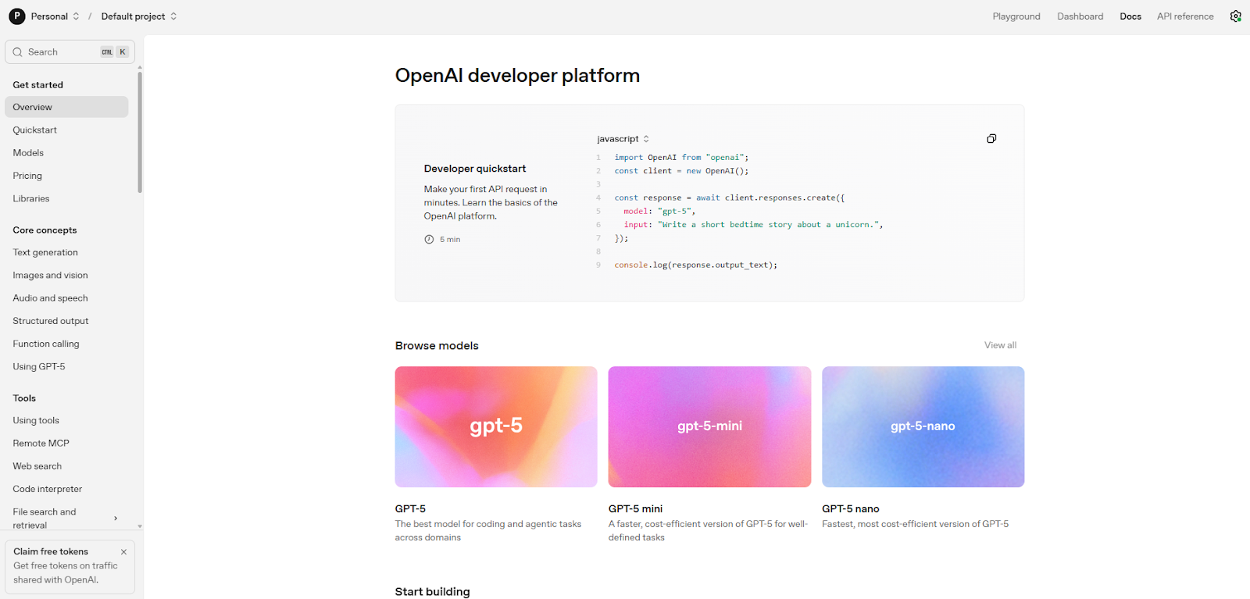Open API reference in top navigation
Image resolution: width=1250 pixels, height=599 pixels.
[1185, 16]
